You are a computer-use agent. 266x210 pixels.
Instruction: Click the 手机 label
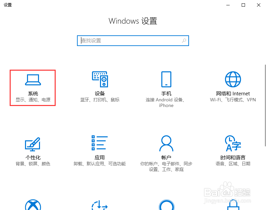166,93
